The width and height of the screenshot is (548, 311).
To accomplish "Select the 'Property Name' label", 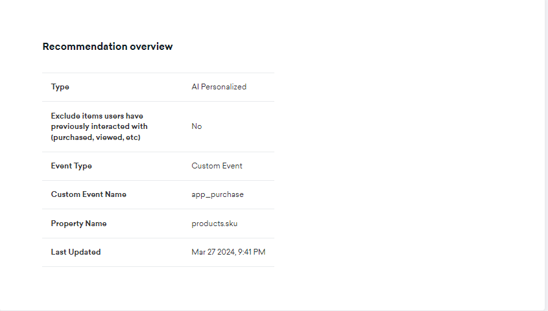I will click(78, 224).
